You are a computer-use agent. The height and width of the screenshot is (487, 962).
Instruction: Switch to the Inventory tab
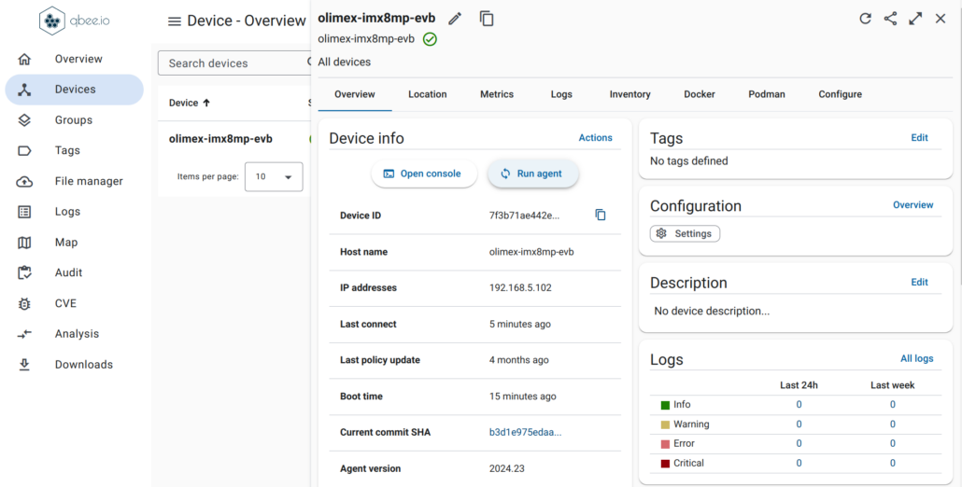[x=630, y=94]
